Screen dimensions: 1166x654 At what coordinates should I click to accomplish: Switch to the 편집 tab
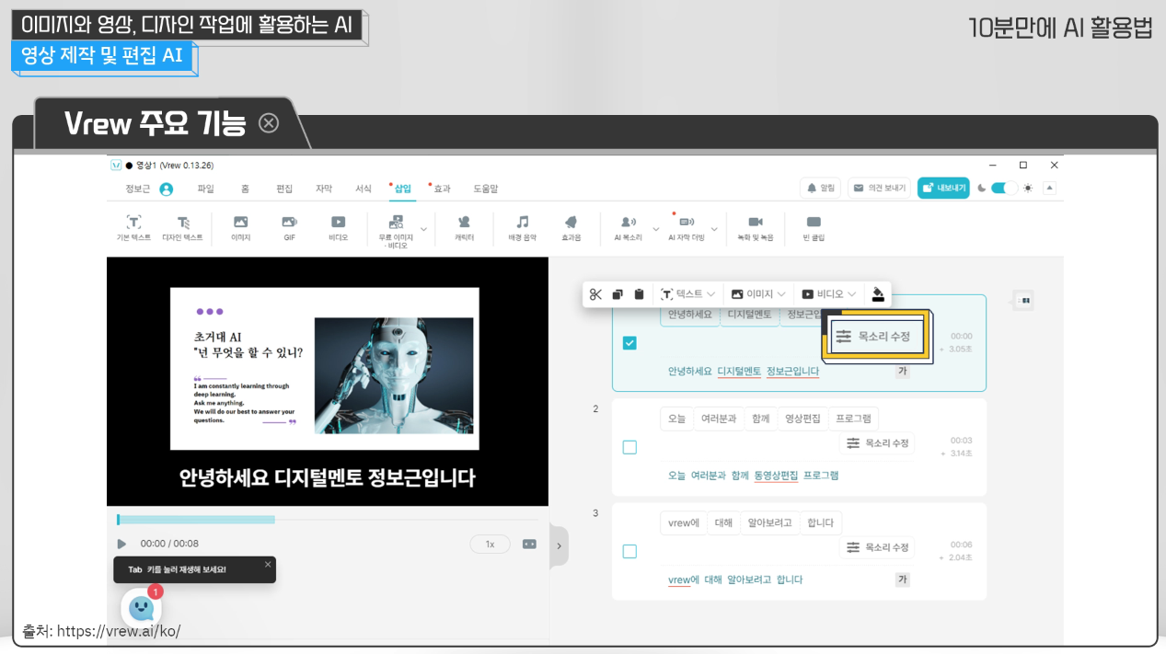tap(284, 189)
